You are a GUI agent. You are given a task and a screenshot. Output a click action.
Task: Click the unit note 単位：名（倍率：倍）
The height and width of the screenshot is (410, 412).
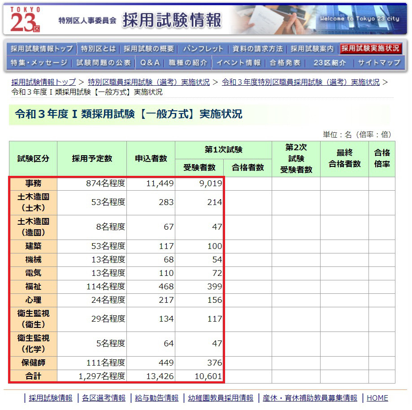[x=357, y=135]
